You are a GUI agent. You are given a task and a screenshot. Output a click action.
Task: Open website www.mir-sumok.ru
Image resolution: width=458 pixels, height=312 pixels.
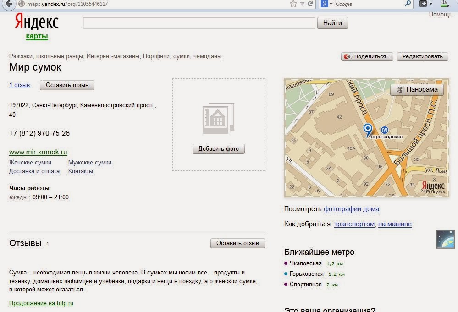[x=38, y=153]
